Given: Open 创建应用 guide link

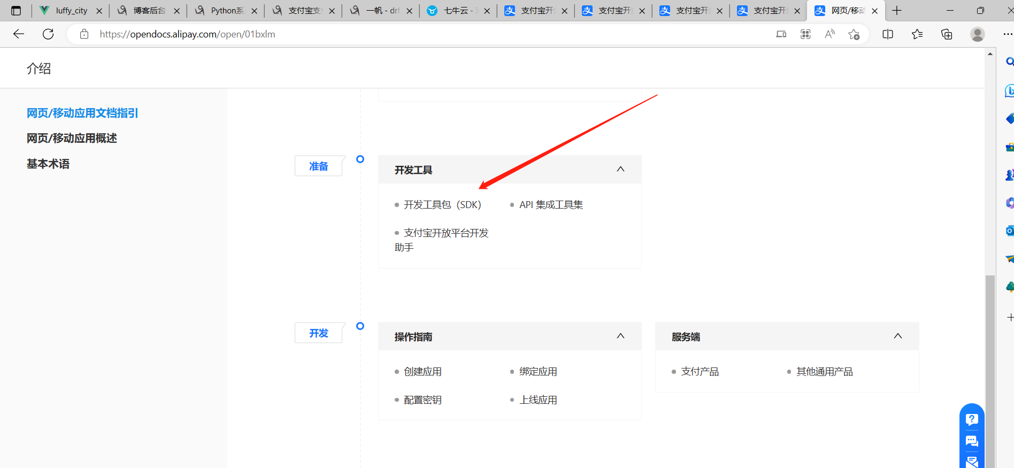Looking at the screenshot, I should 423,372.
